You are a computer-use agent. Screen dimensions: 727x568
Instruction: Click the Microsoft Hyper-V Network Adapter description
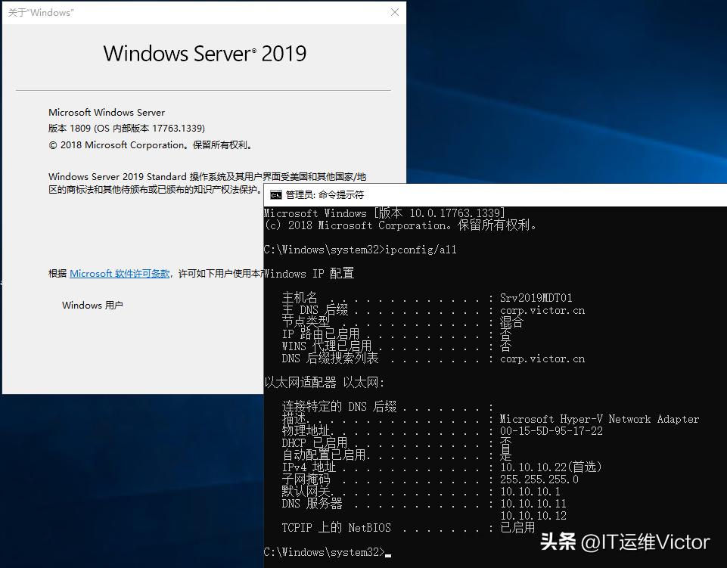tap(598, 418)
